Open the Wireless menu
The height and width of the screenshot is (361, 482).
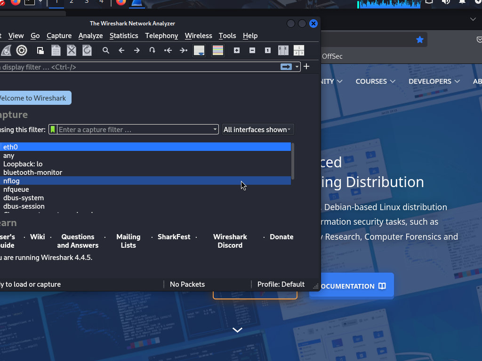point(199,36)
